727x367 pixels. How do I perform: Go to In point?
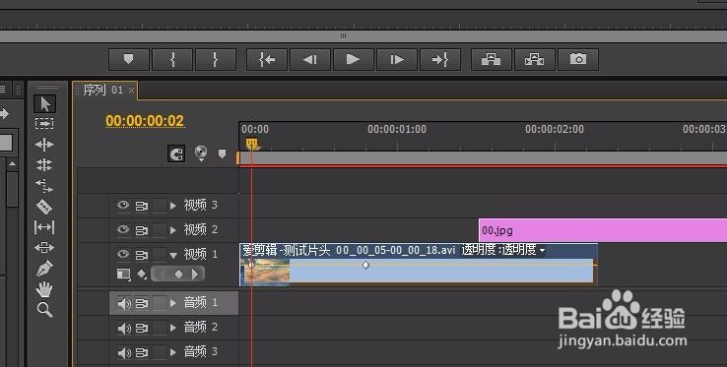pyautogui.click(x=267, y=59)
